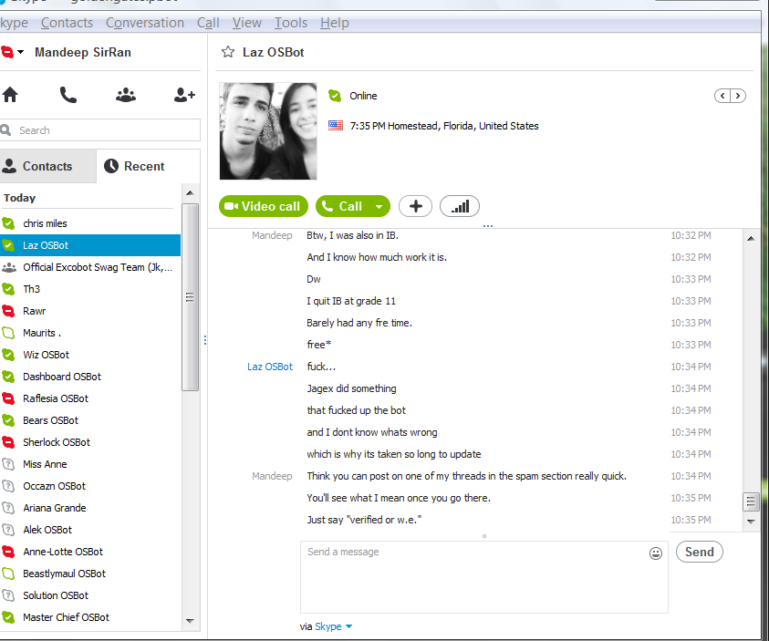Screen dimensions: 769x641
Task: Select Wiz OSBot in the contact list
Action: [x=90, y=355]
